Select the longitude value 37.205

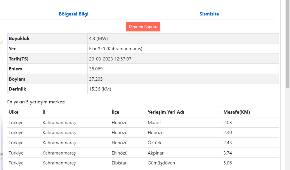coord(96,79)
